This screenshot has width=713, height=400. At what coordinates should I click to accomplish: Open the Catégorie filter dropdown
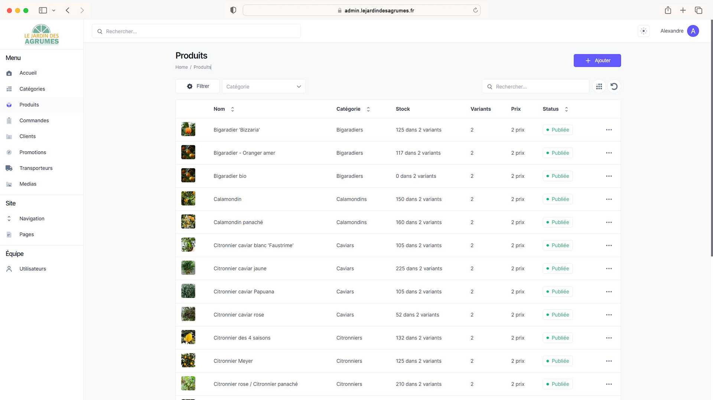(264, 86)
